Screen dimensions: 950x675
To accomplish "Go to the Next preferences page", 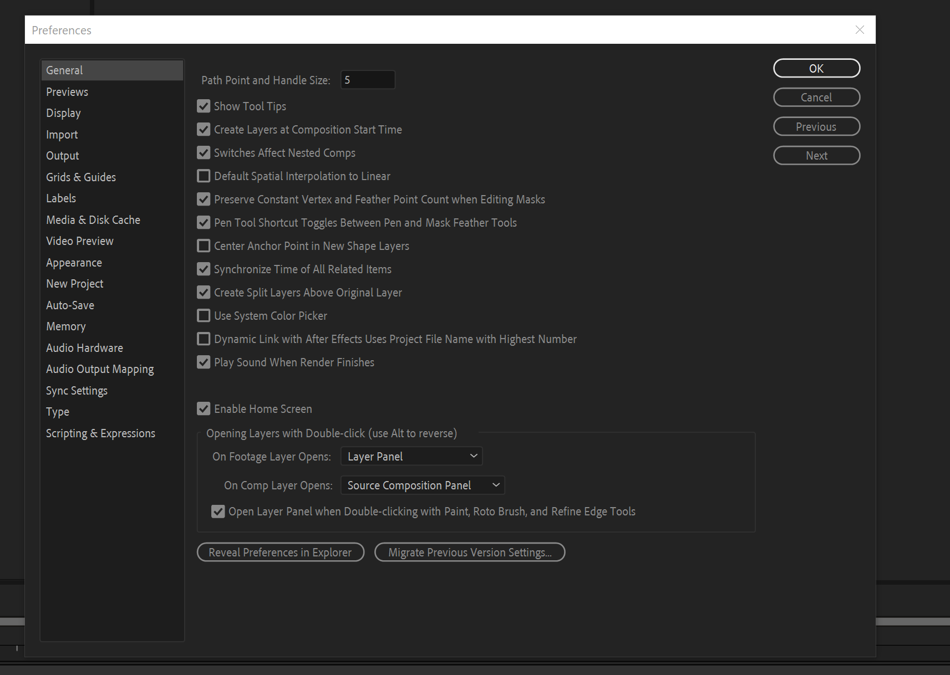I will click(816, 155).
